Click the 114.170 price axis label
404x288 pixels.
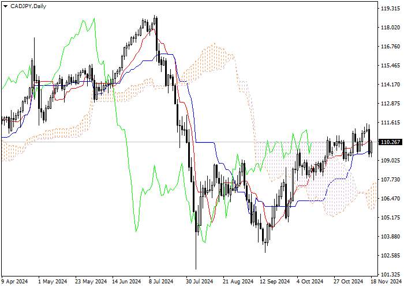390,85
